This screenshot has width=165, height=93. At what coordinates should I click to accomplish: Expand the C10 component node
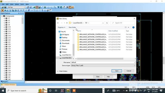(x=4, y=27)
